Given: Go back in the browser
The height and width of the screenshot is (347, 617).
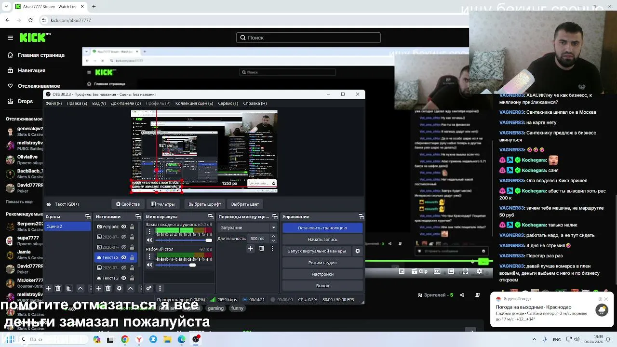Looking at the screenshot, I should coord(7,20).
